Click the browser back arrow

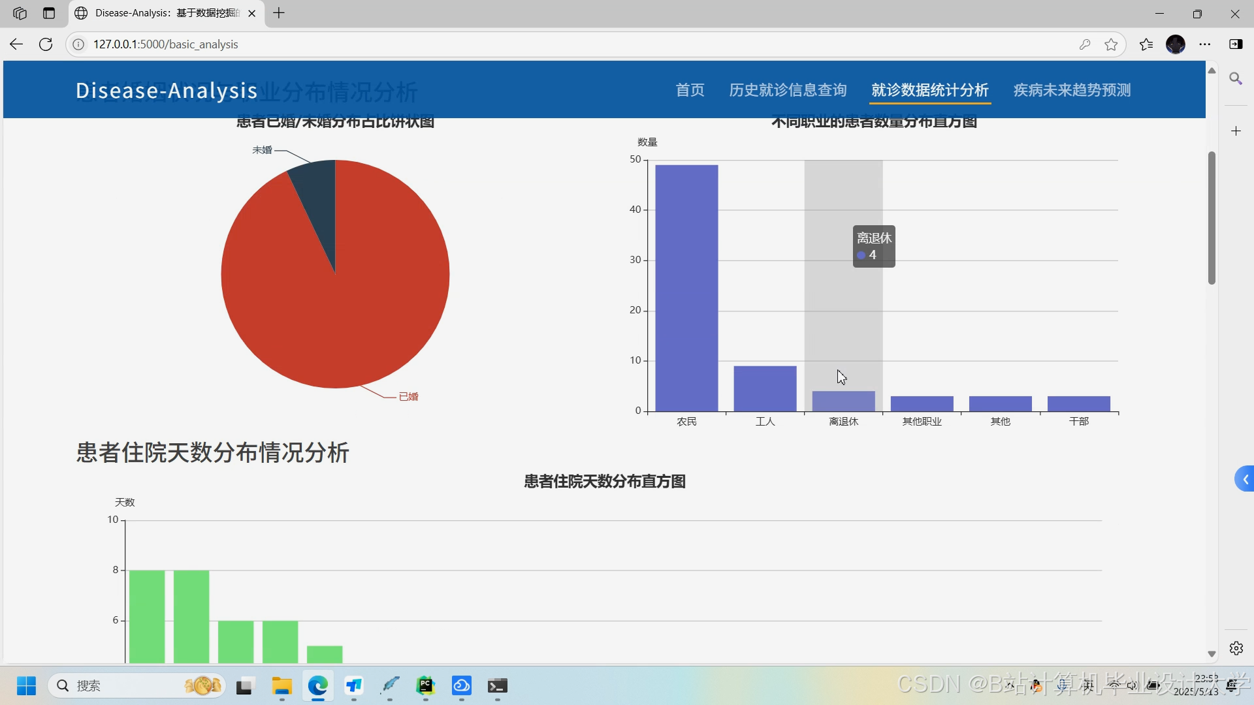(x=16, y=44)
